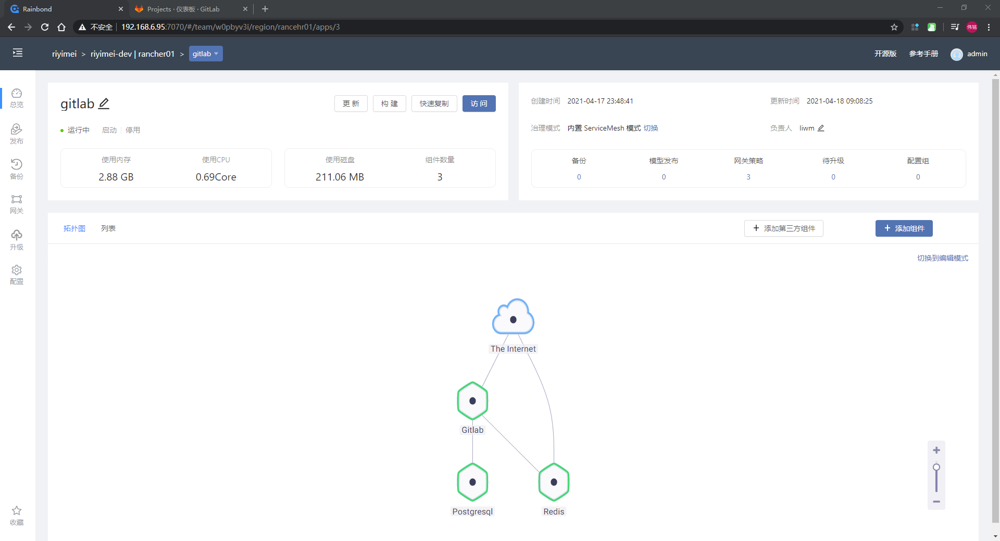Click the 添加组件 add component button
Viewport: 1000px width, 541px height.
[904, 228]
